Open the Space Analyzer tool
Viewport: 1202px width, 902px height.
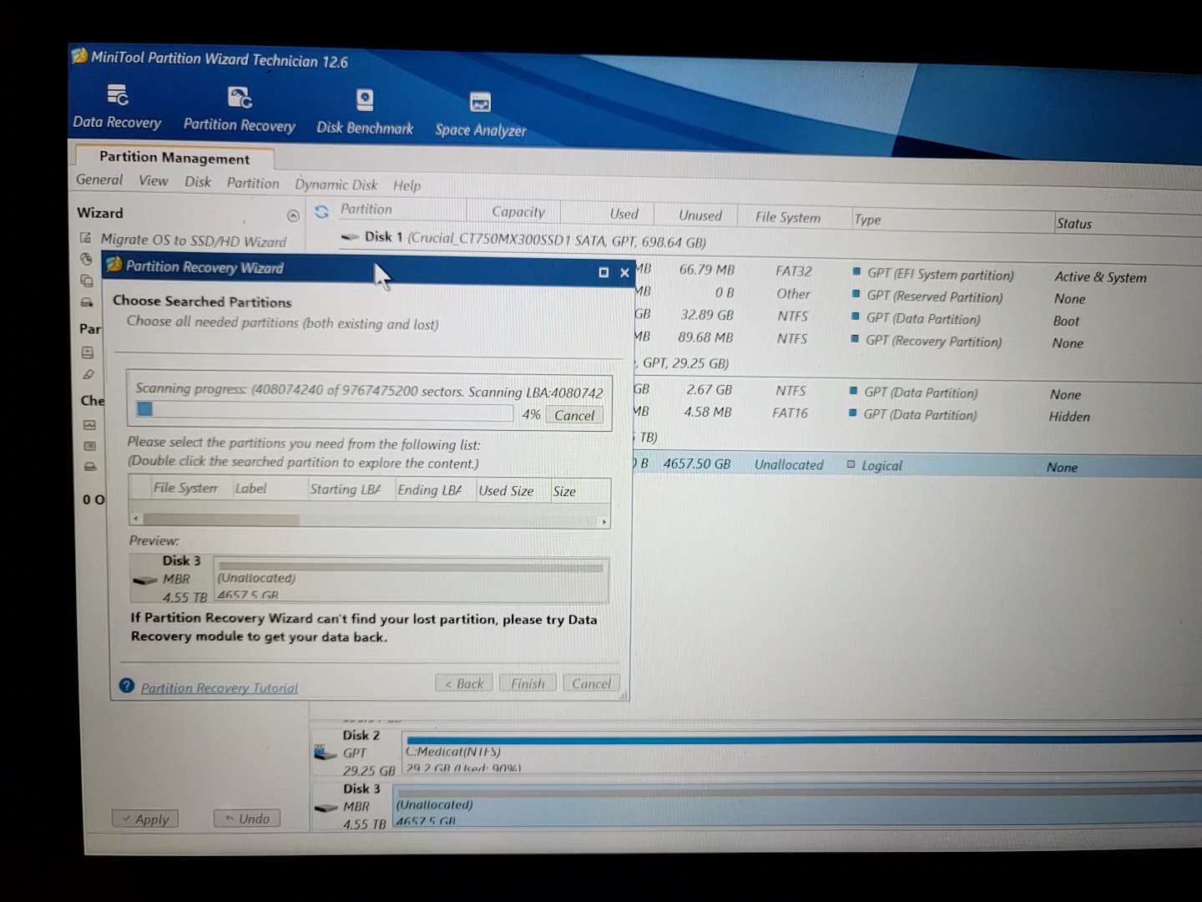click(x=481, y=114)
